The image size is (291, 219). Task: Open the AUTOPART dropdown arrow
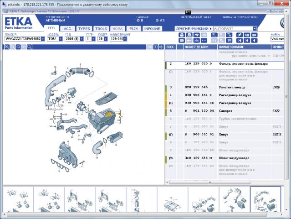tap(255, 29)
